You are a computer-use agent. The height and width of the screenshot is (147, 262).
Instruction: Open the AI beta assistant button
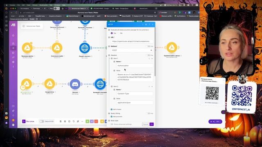tap(215, 122)
